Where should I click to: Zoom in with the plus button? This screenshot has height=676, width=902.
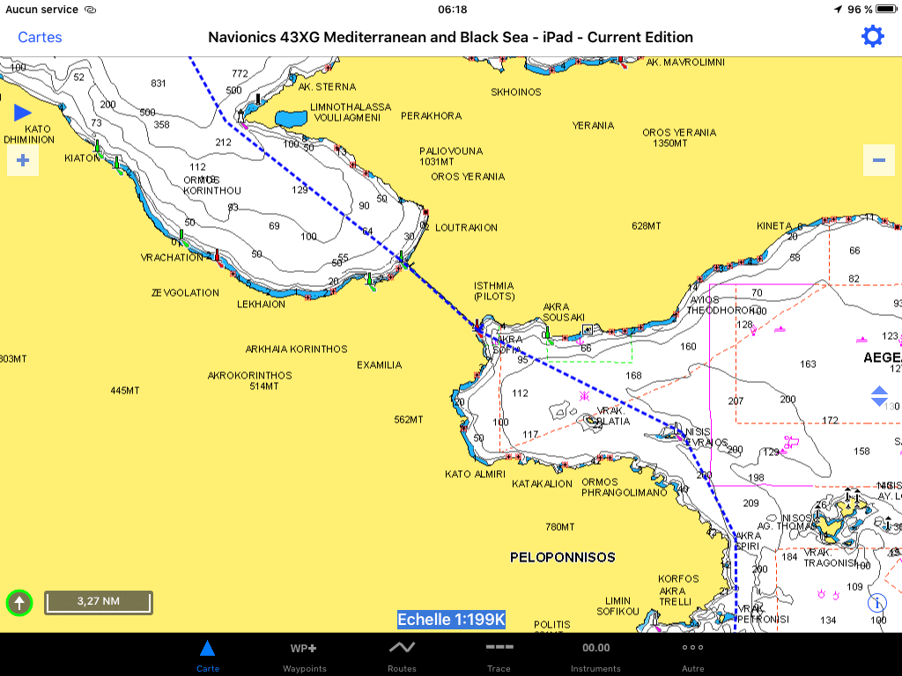pos(23,160)
